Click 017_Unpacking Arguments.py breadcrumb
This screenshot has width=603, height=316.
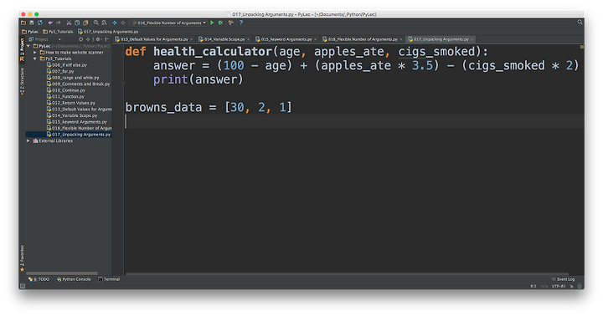[x=108, y=32]
